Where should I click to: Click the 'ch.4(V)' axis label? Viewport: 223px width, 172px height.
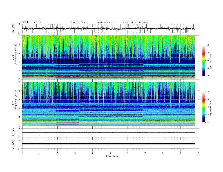click(x=14, y=144)
